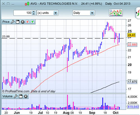Click red down arrow in Price panel
The height and width of the screenshot is (115, 140).
tap(27, 22)
